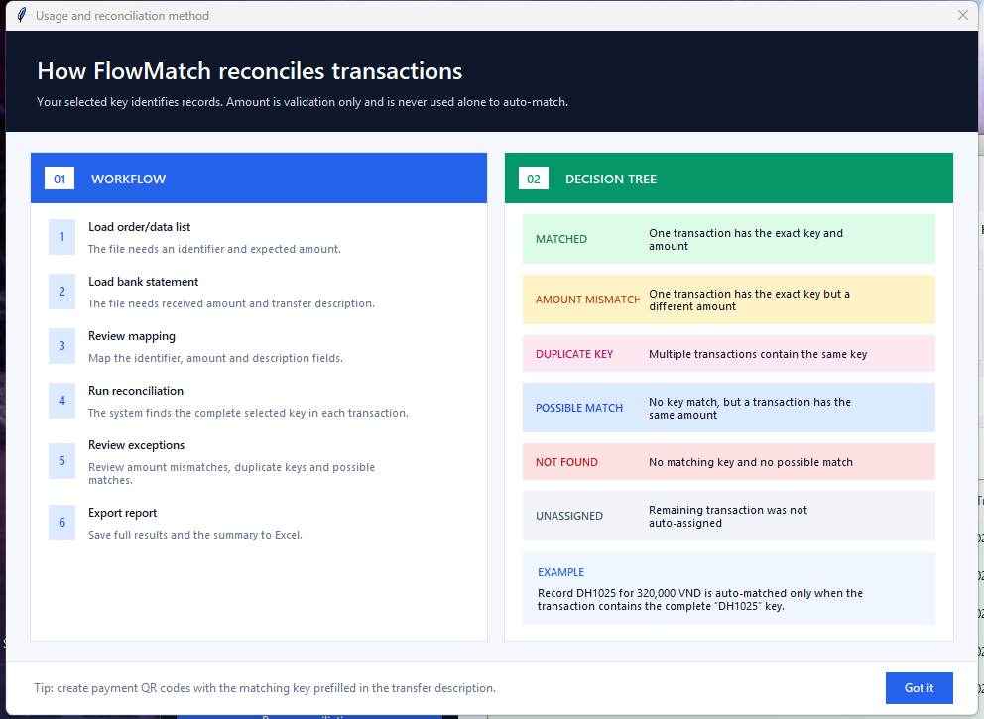Click the step 4 number badge
Image resolution: width=984 pixels, height=719 pixels.
(62, 401)
